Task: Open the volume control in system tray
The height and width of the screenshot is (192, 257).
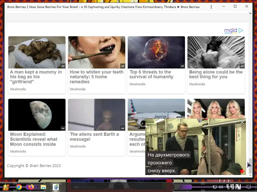Action: coord(221,187)
